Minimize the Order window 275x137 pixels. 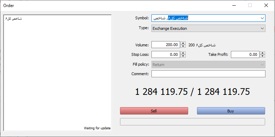(x=234, y=5)
